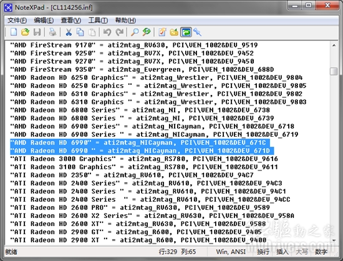Open the 查看(V) menu
343x261 pixels.
71,21
